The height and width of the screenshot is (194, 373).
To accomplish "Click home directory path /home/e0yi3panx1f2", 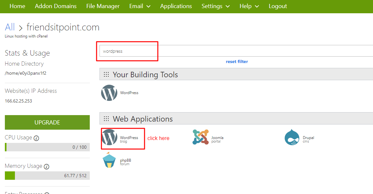I will tap(26, 73).
